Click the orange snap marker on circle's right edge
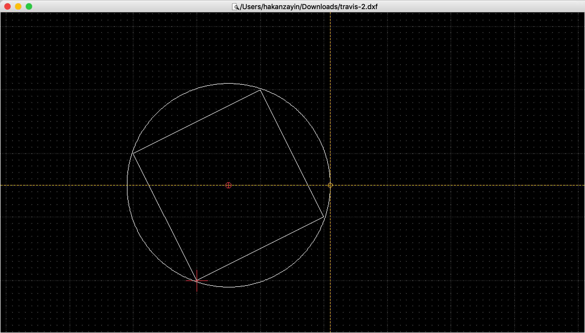The image size is (585, 333). (330, 185)
